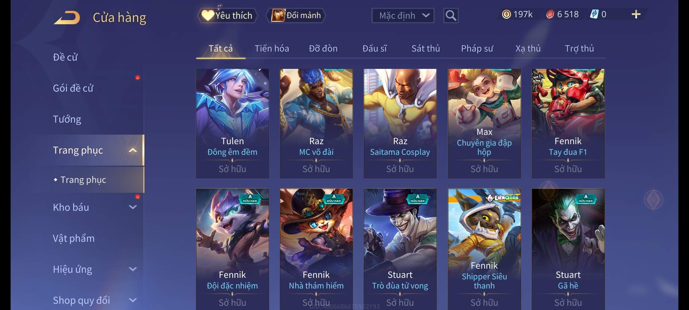Image resolution: width=689 pixels, height=310 pixels.
Task: Tap the gold coin balance icon
Action: pyautogui.click(x=506, y=14)
